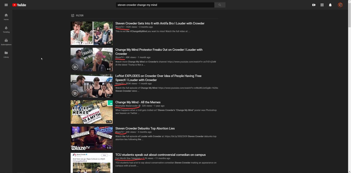Open the Mashable Watercooler channel link
Viewport: 351px width, 173px height.
click(x=126, y=106)
